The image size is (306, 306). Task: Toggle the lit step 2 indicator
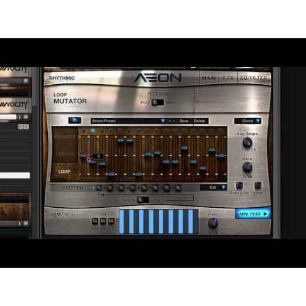tap(92, 131)
